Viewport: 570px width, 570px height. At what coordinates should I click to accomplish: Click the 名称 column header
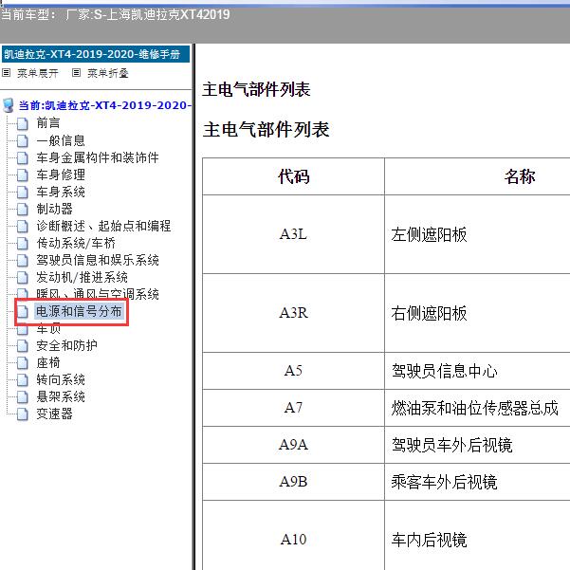pos(477,176)
